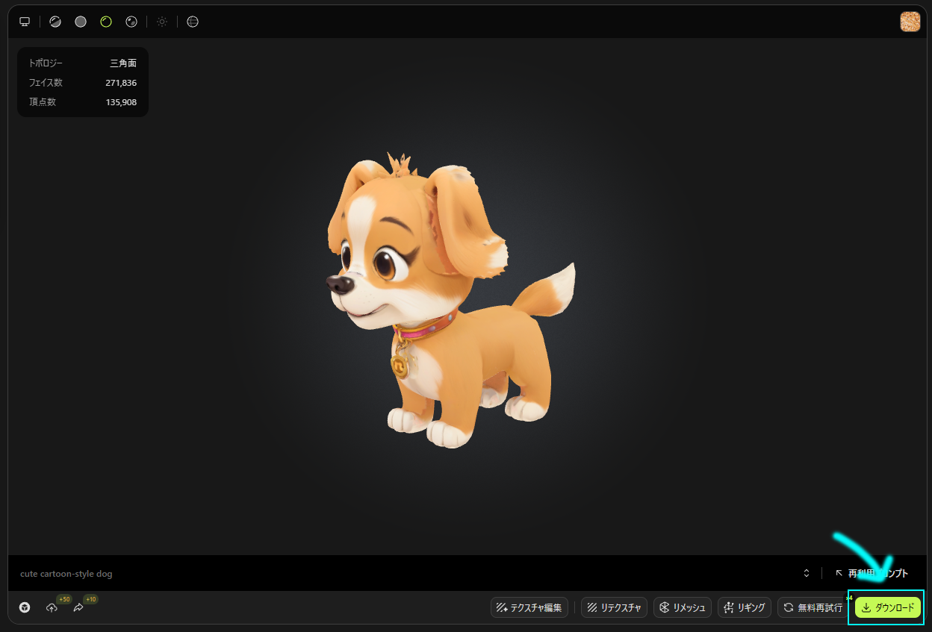Start リギング rigging for the dog model
Screen dimensions: 932x632
coord(744,607)
